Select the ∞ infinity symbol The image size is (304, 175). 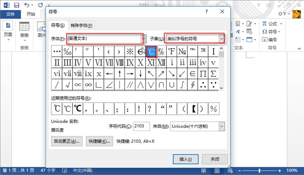(88, 85)
